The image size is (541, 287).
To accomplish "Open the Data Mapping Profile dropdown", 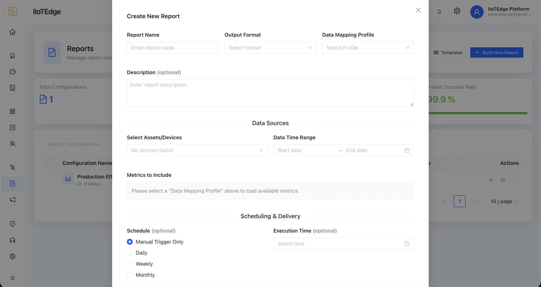I will [x=368, y=48].
